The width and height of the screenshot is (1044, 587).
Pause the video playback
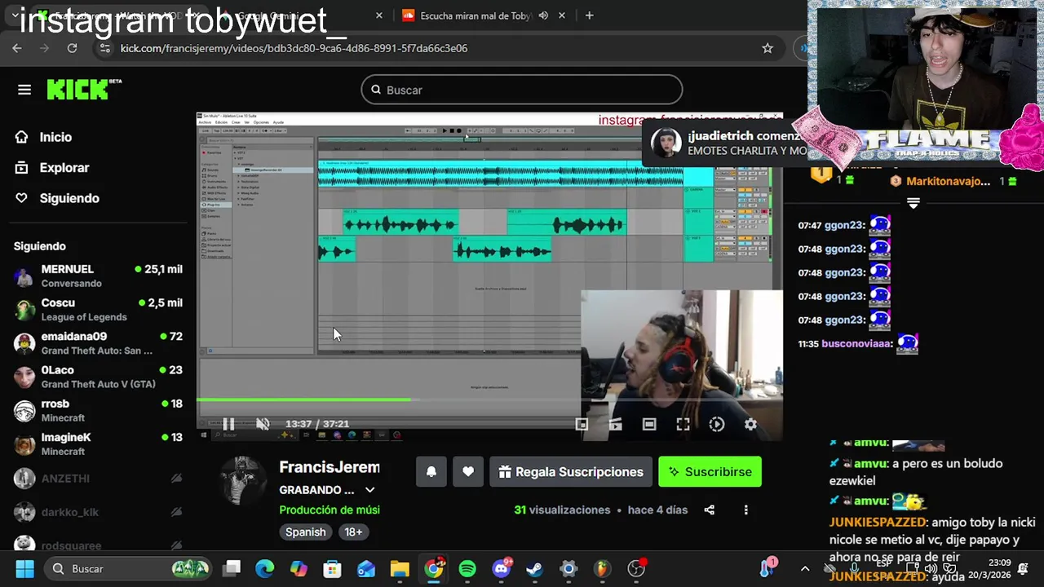(228, 424)
